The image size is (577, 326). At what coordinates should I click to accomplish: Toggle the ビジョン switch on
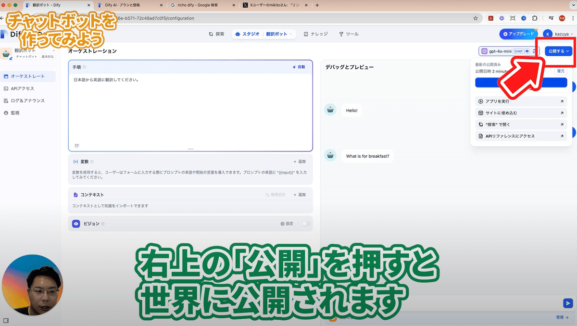tap(305, 224)
